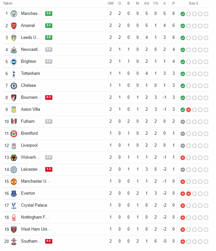This screenshot has height=251, width=216.
Task: Click the Wolverhampton wolf head logo
Action: click(14, 157)
